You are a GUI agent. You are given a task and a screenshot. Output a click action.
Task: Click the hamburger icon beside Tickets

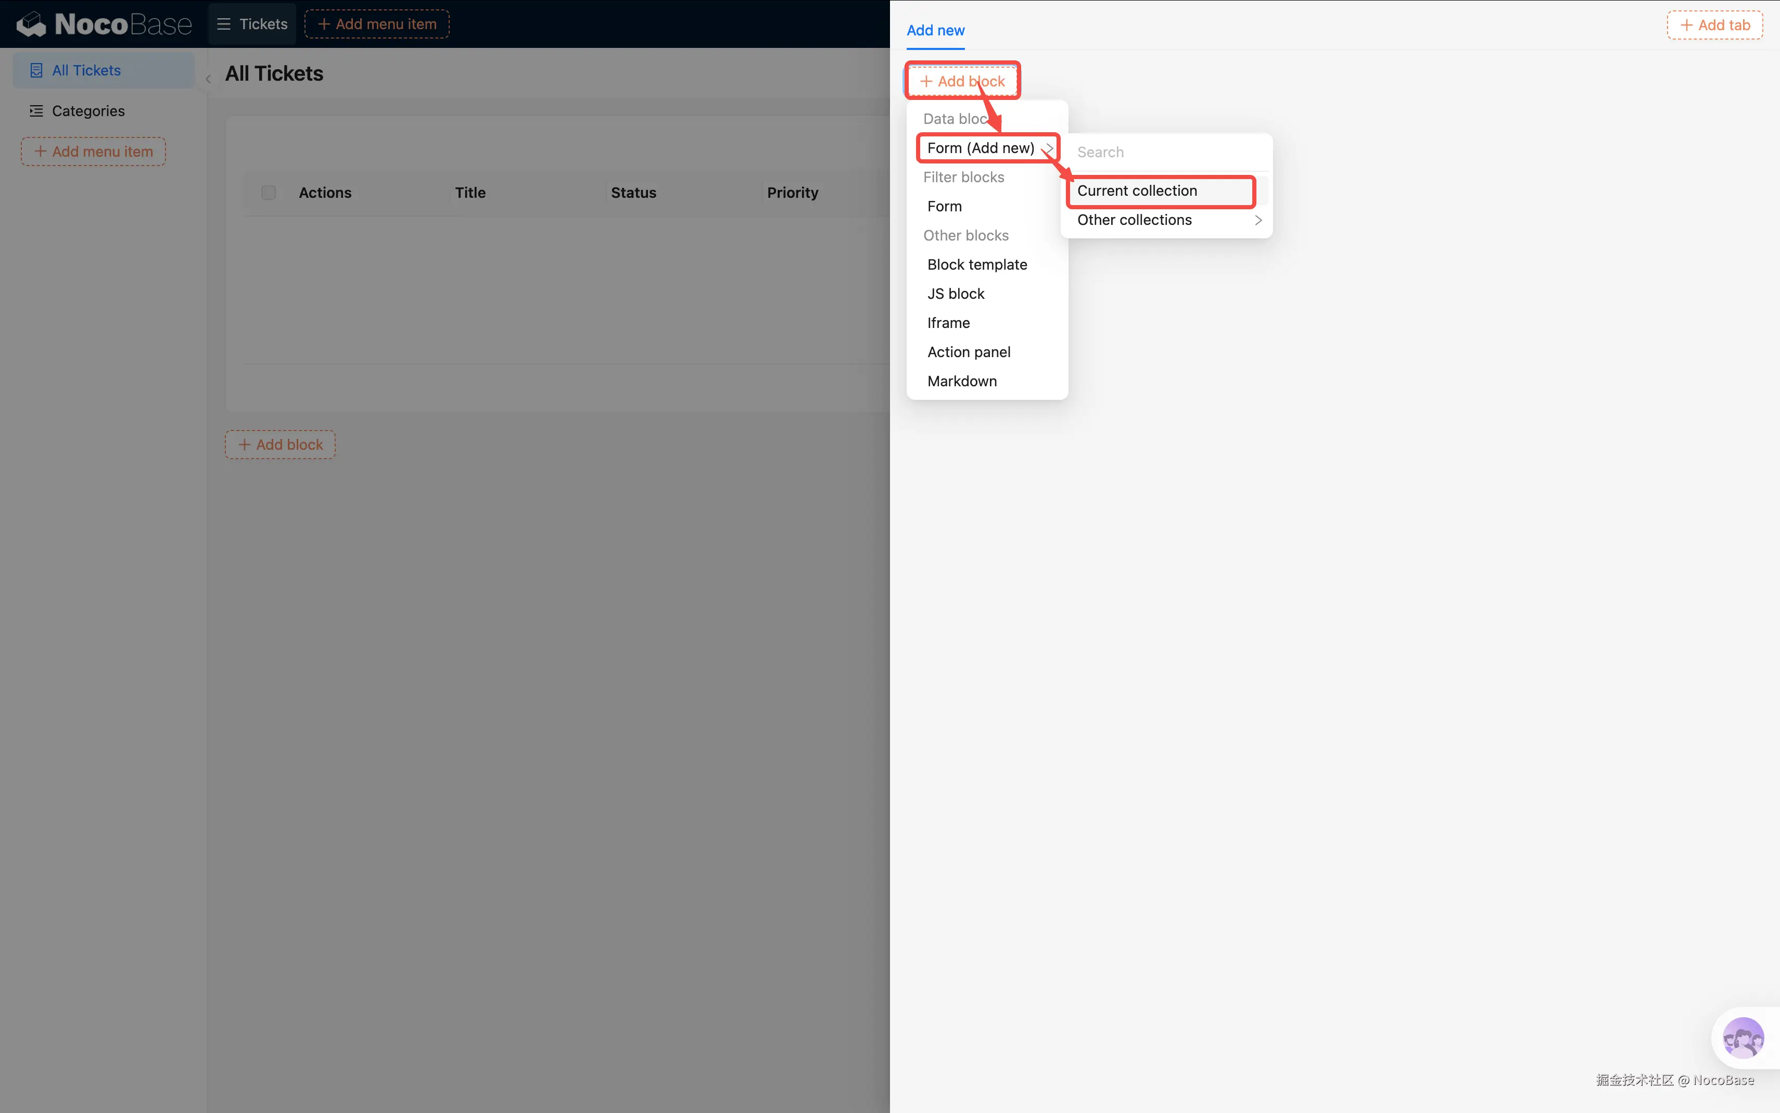tap(224, 24)
